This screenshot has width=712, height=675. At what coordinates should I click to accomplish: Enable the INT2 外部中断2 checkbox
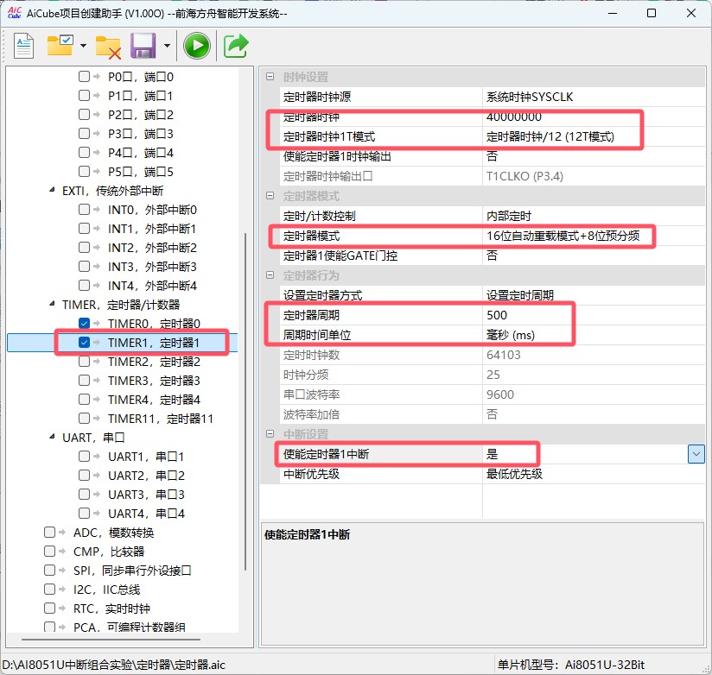[84, 247]
